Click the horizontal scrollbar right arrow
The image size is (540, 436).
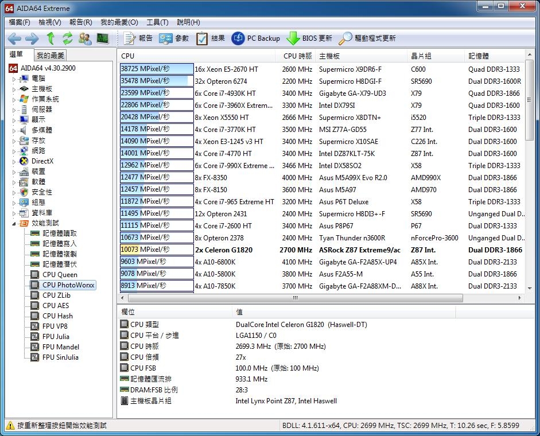[520, 298]
